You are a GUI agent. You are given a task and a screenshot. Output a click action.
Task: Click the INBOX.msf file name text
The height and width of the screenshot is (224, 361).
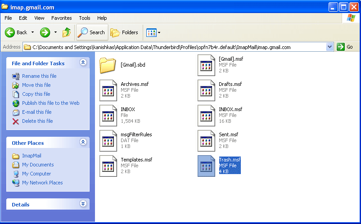coord(230,109)
